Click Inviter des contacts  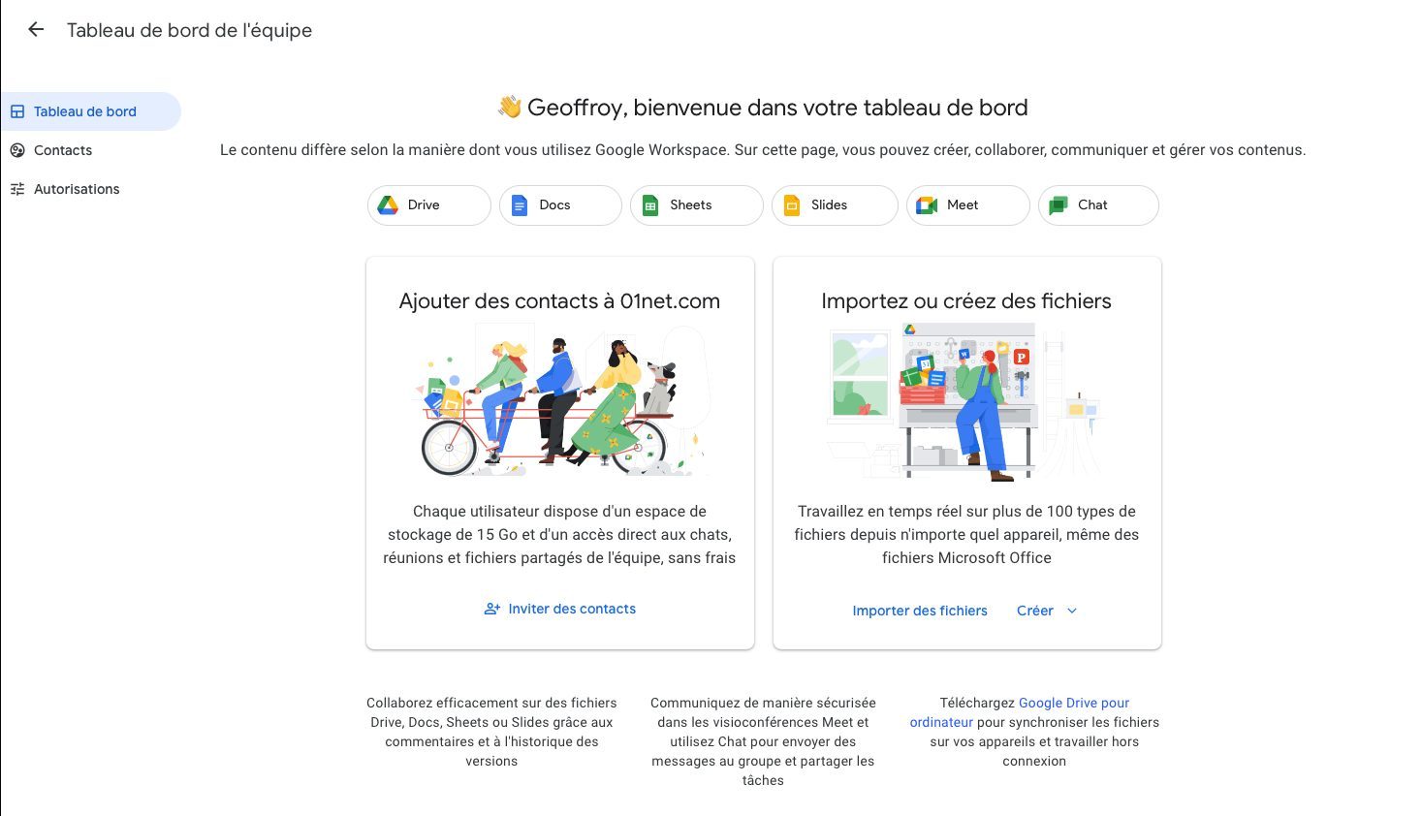(x=572, y=610)
